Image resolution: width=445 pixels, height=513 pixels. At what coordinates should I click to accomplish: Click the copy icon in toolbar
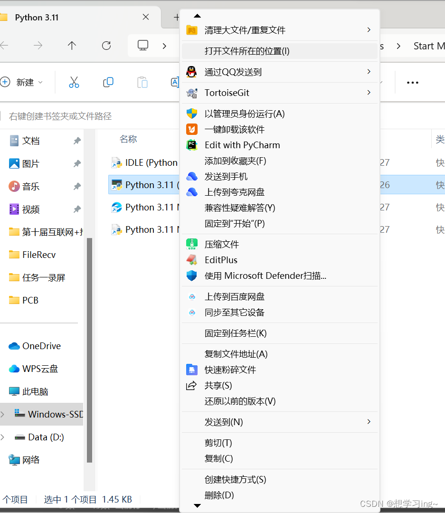108,82
